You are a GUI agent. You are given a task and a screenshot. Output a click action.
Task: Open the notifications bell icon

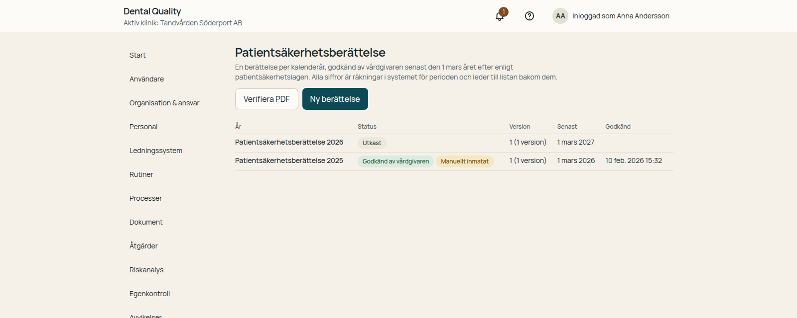click(500, 16)
